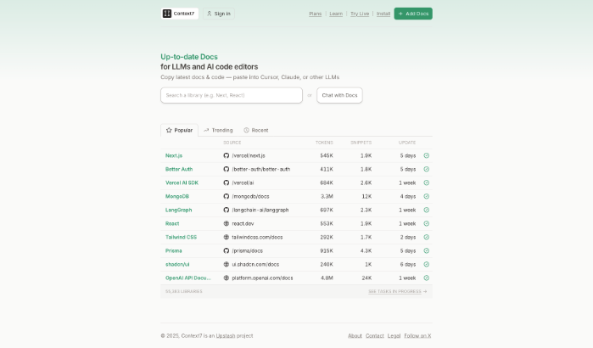
Task: Click the globe icon beside react.dev
Action: tap(227, 223)
